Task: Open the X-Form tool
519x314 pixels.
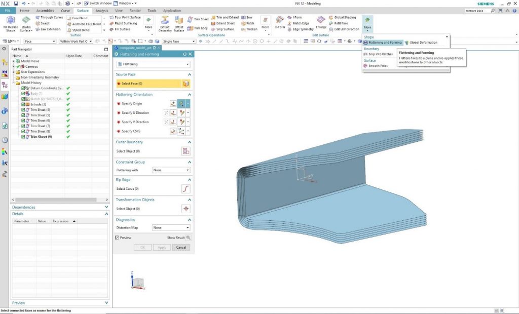Action: pyautogui.click(x=280, y=20)
